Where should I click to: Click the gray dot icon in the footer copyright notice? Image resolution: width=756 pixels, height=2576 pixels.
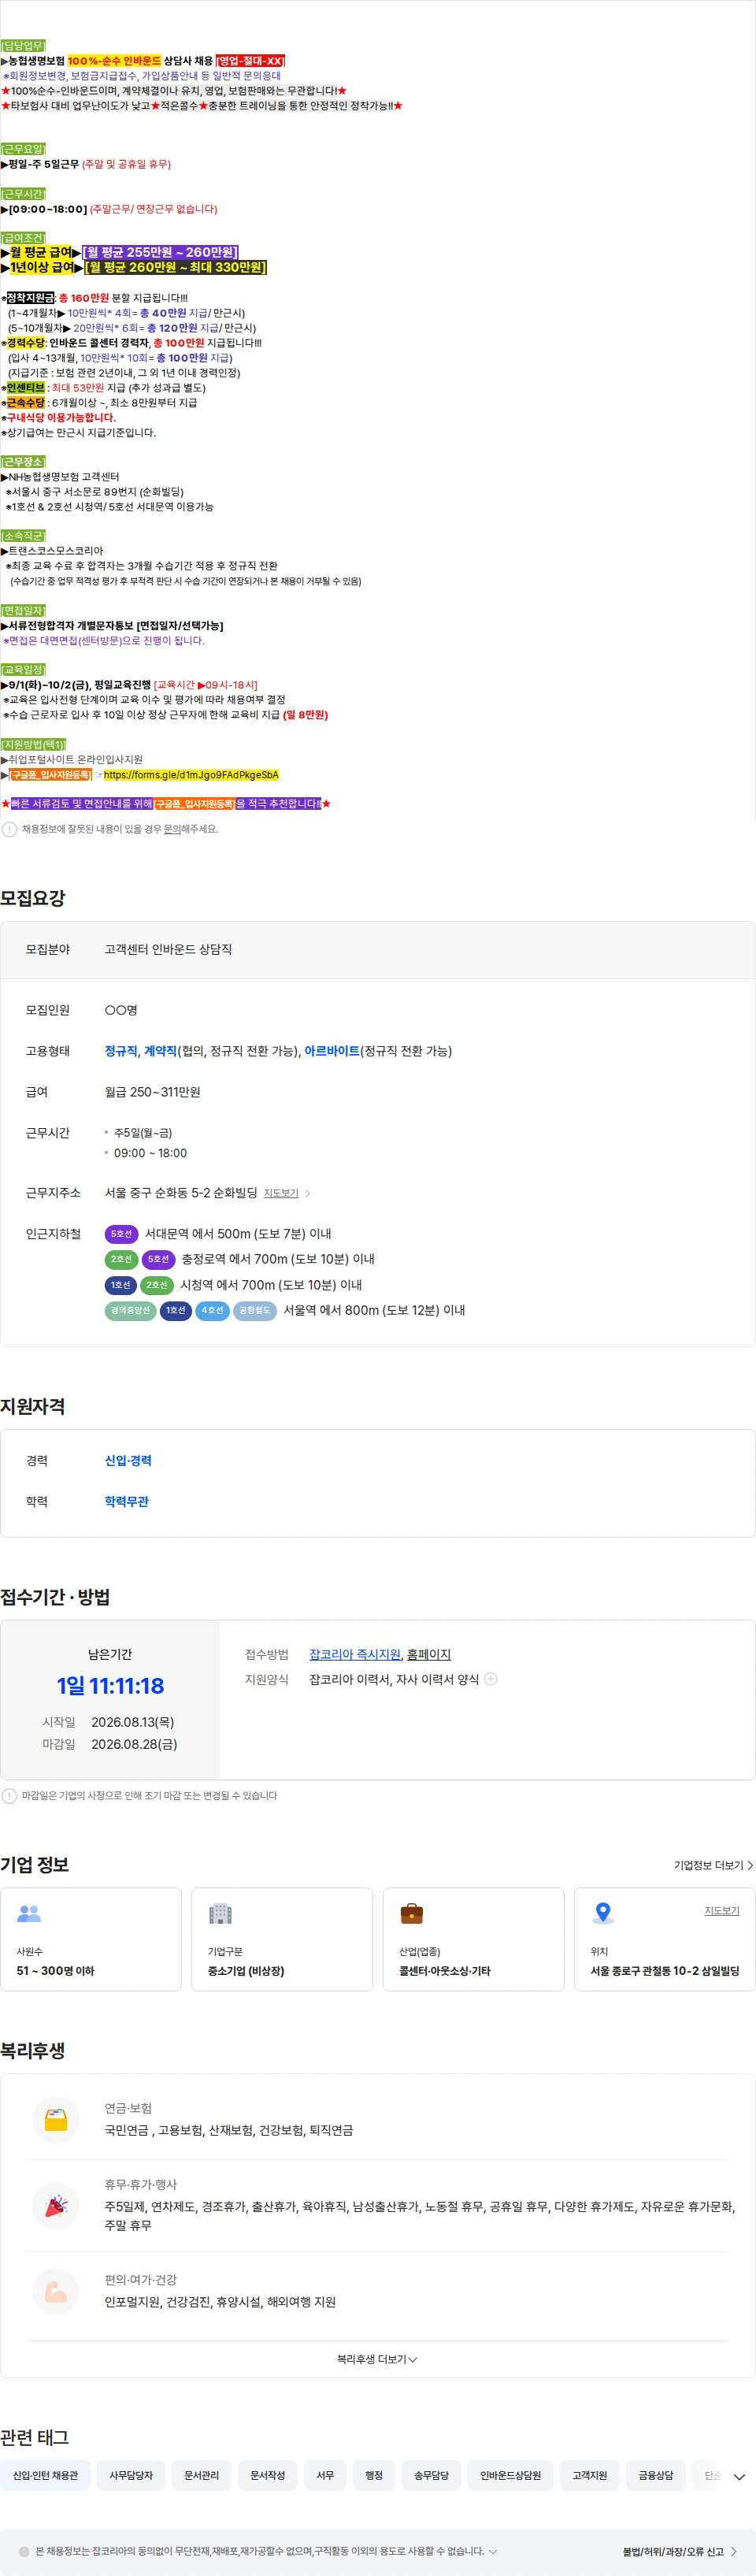[25, 2551]
